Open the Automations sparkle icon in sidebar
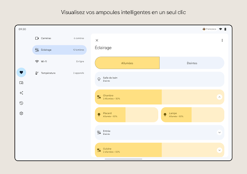 click(x=21, y=93)
